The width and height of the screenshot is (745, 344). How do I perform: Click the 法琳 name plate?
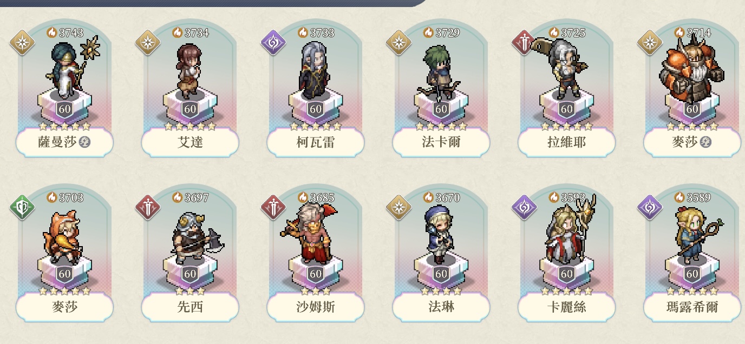point(441,307)
